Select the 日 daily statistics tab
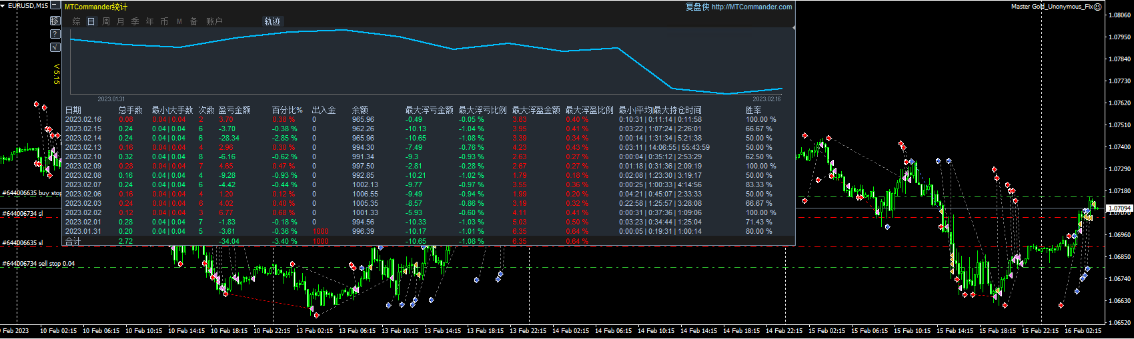 tap(91, 21)
